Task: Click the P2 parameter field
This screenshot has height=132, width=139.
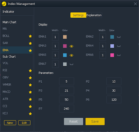Action: [114, 81]
